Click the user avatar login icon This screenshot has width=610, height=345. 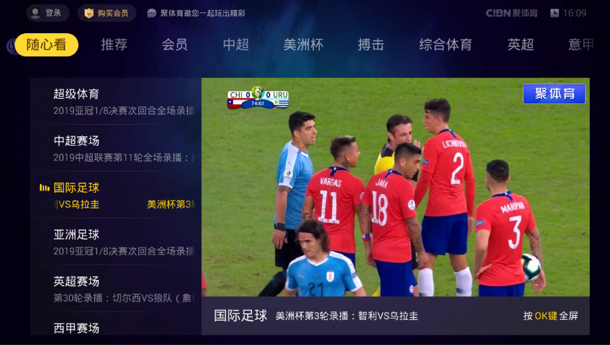click(35, 14)
